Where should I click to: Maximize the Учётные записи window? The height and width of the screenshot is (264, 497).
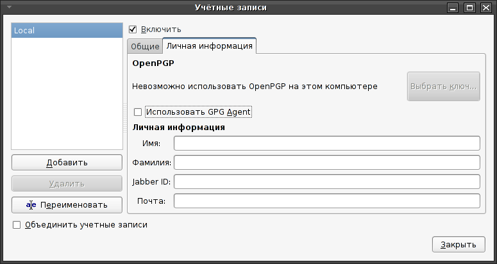click(x=469, y=8)
